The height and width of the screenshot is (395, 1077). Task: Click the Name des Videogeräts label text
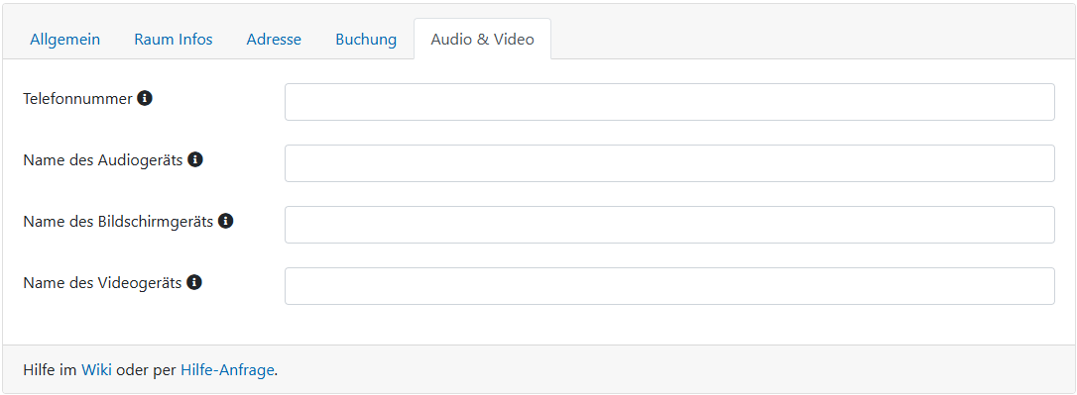102,282
